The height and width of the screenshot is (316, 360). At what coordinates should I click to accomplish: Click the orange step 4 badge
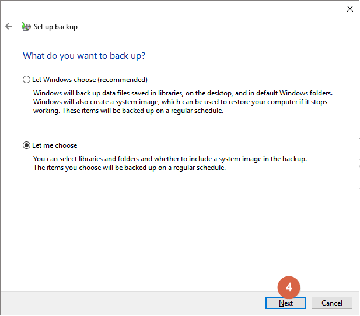[289, 287]
